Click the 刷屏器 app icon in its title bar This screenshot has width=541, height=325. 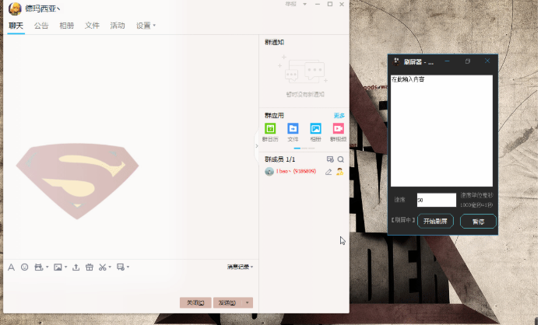pyautogui.click(x=397, y=61)
